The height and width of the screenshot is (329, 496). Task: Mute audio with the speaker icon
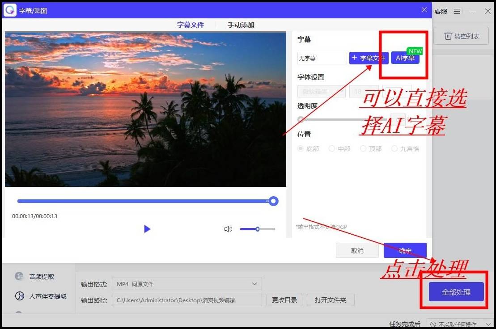[x=228, y=229]
